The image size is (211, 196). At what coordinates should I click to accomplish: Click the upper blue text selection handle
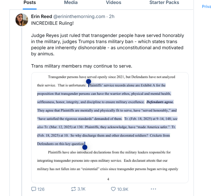pyautogui.click(x=89, y=82)
